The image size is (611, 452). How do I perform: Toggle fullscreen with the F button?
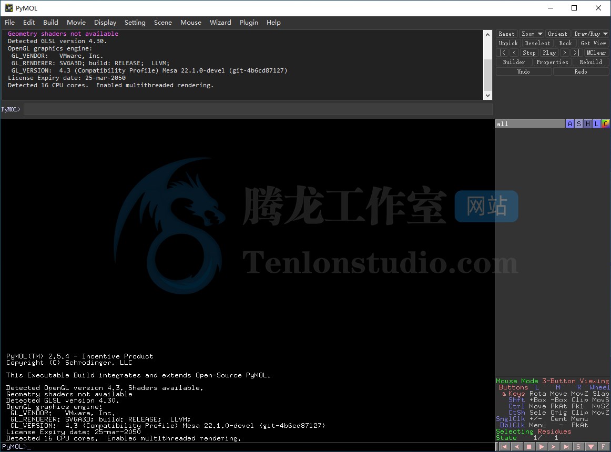[604, 447]
